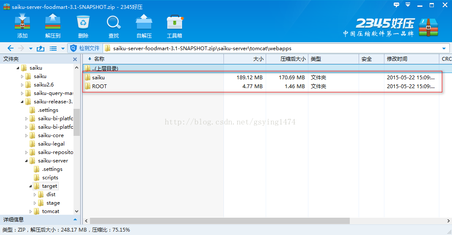
Task: Select the ROOT folder in file list
Action: 99,86
